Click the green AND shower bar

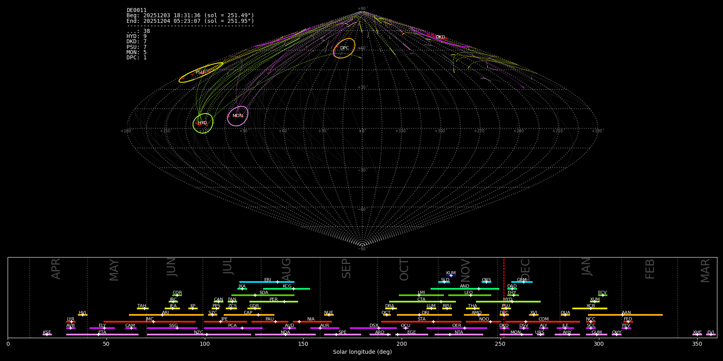(465, 289)
